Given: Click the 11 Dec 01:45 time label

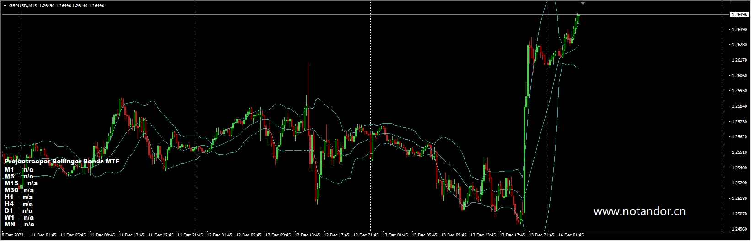Looking at the screenshot, I should point(44,236).
